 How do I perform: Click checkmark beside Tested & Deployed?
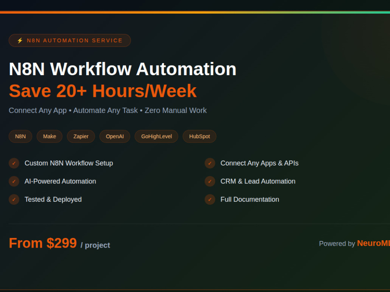(14, 199)
